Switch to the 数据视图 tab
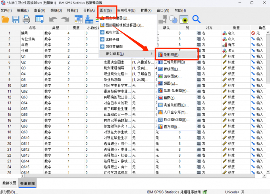 (x=9, y=183)
